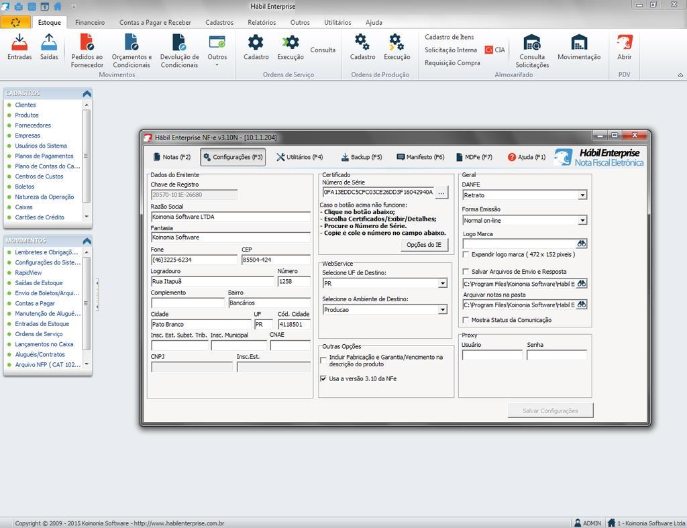
Task: Switch to the Financeiro ribbon tab
Action: 90,22
